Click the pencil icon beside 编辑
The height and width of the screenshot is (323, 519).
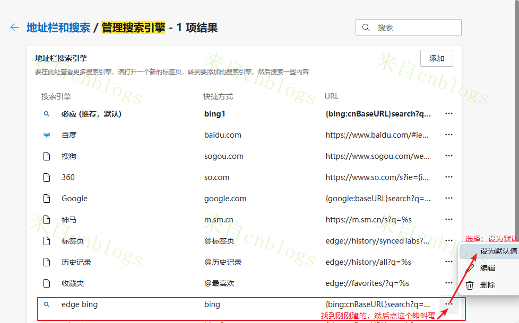pyautogui.click(x=470, y=268)
